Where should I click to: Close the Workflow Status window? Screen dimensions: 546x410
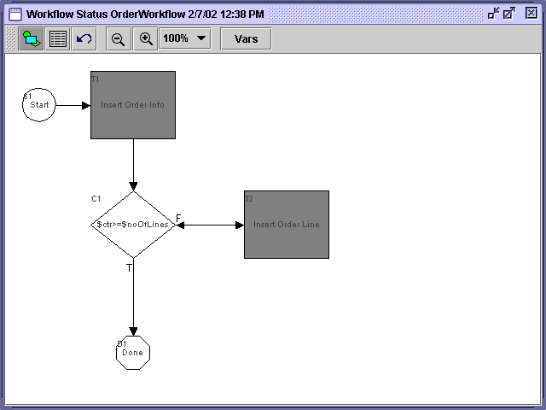(531, 14)
